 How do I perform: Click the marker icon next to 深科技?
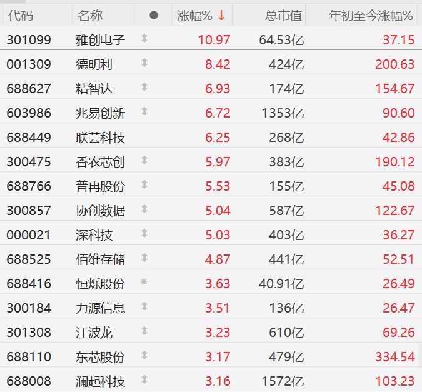click(x=144, y=233)
